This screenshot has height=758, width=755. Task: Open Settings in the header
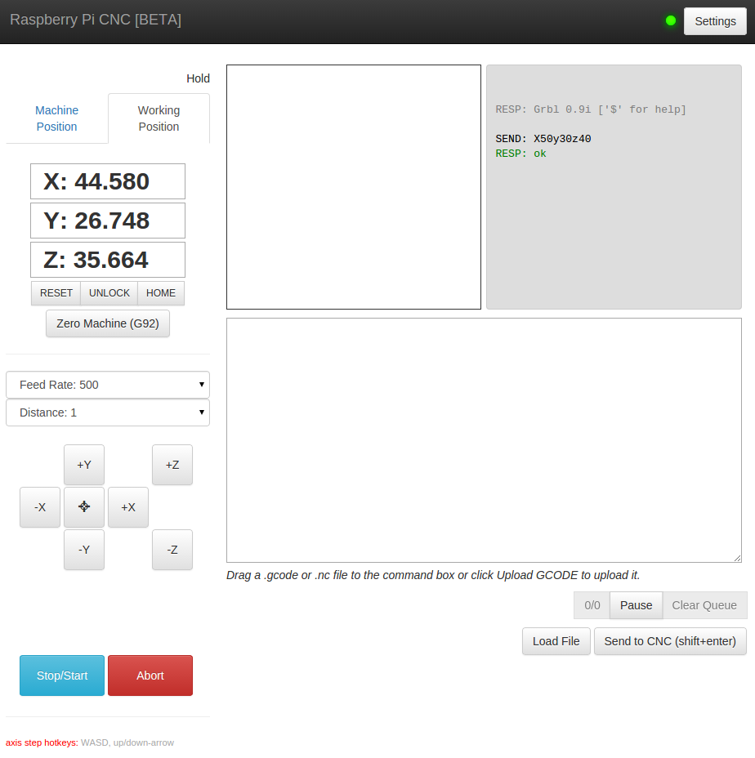[715, 21]
